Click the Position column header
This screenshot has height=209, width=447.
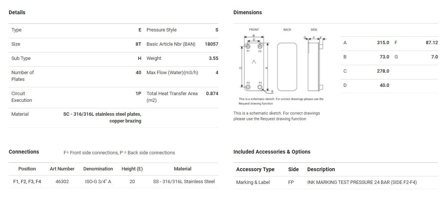point(27,169)
